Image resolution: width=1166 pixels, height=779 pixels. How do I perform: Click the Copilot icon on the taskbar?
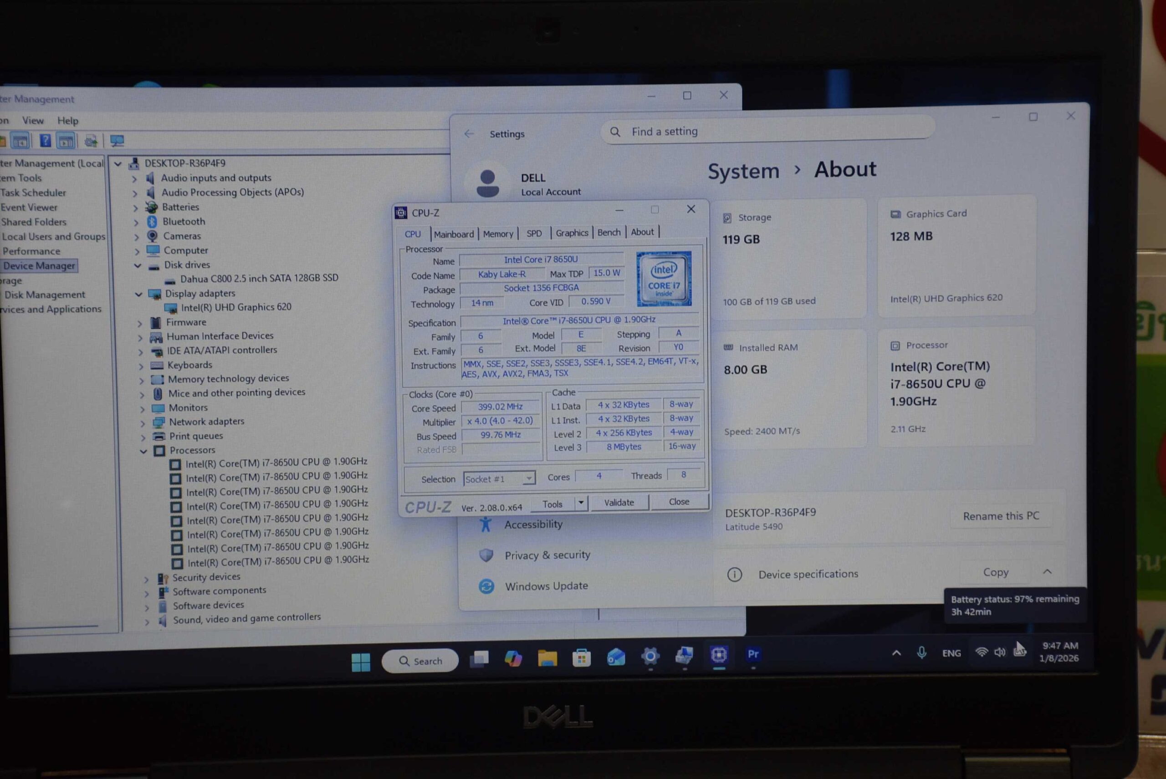click(x=513, y=659)
